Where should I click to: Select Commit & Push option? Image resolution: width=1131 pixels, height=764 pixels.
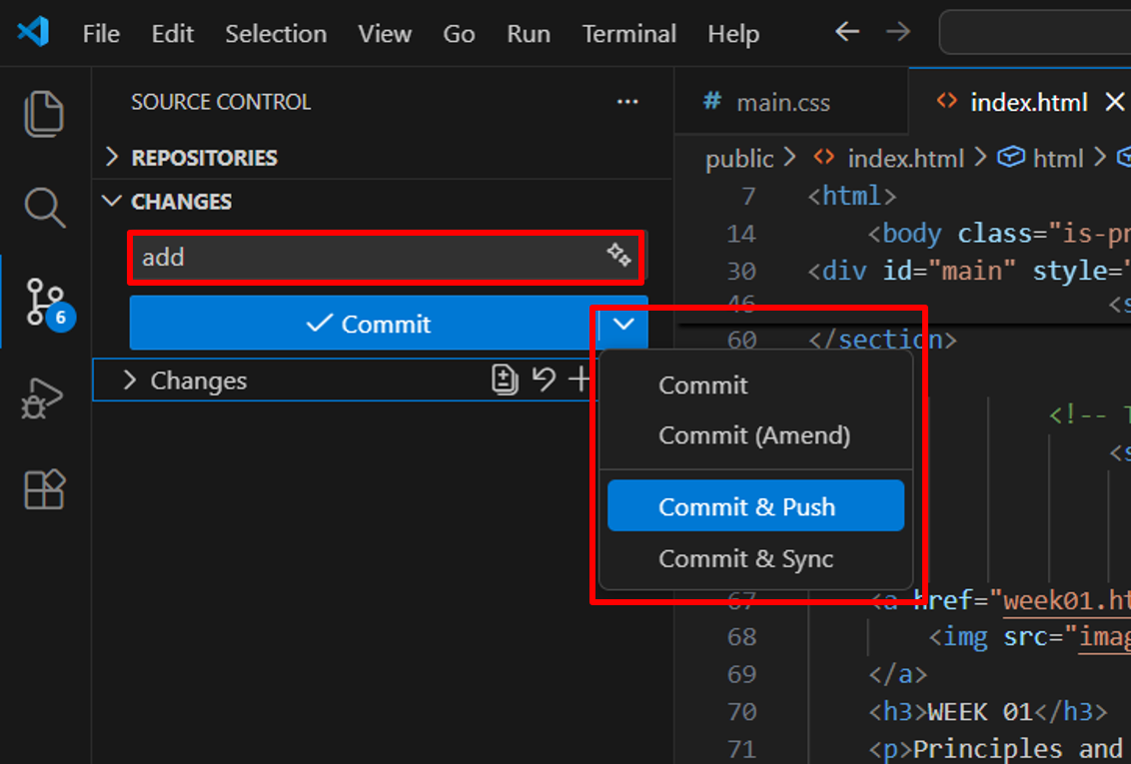(746, 506)
